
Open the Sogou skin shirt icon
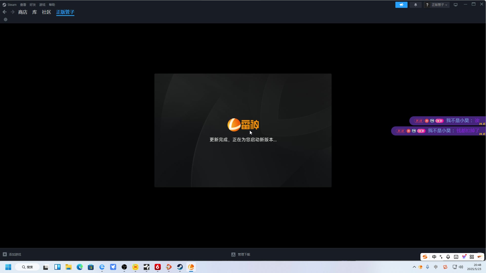click(464, 257)
